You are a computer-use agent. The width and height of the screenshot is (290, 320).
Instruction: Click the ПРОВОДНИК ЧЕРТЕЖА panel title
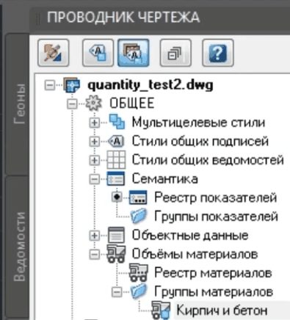click(x=123, y=18)
